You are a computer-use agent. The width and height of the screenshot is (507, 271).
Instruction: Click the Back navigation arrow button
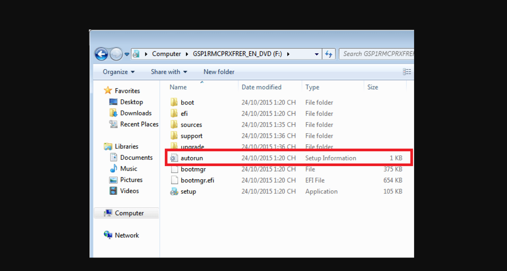(x=101, y=54)
